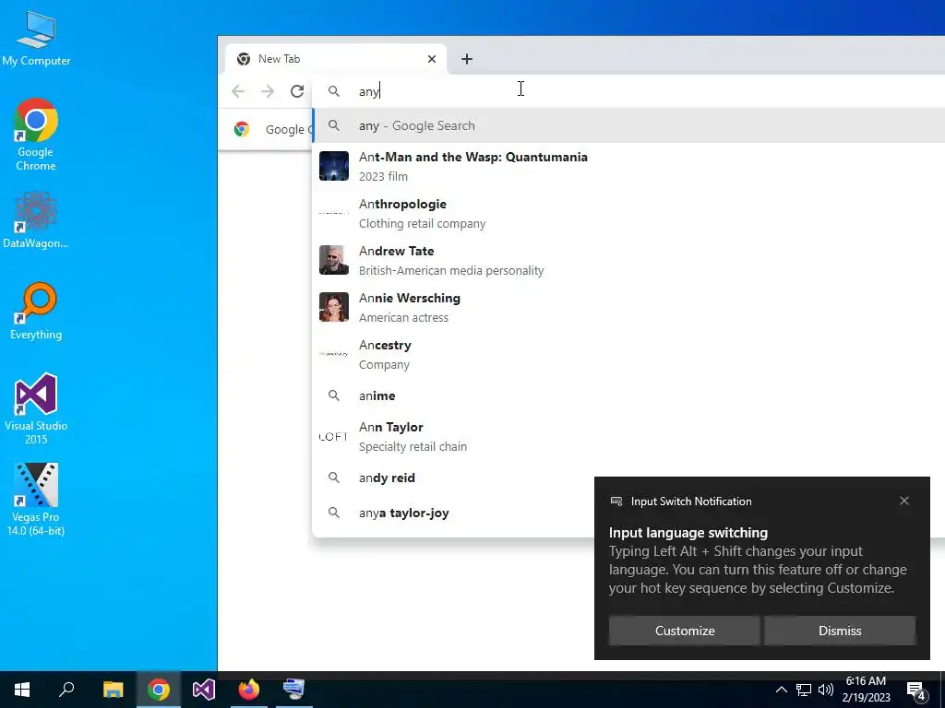945x708 pixels.
Task: Dismiss the input language notification
Action: 840,631
